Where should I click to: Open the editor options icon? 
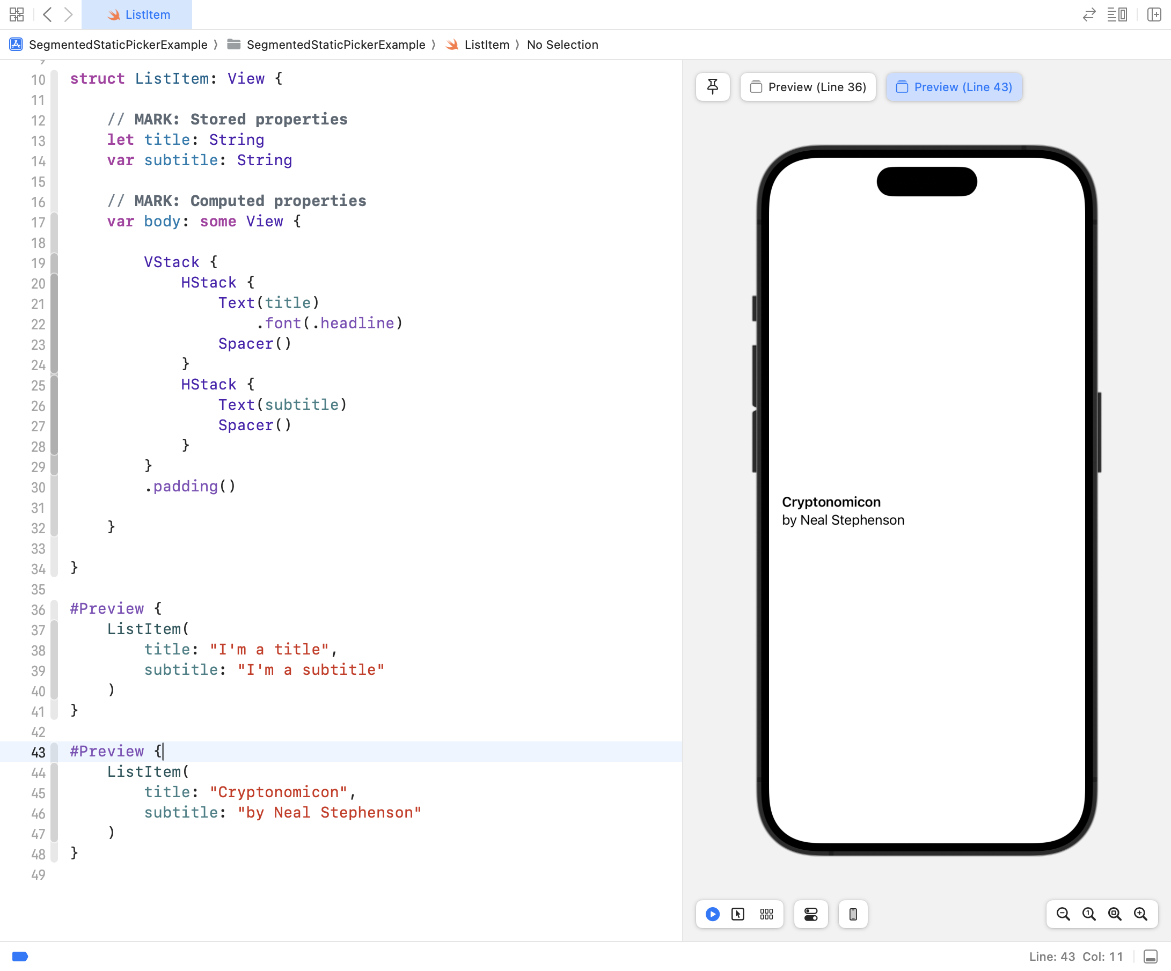click(1117, 14)
